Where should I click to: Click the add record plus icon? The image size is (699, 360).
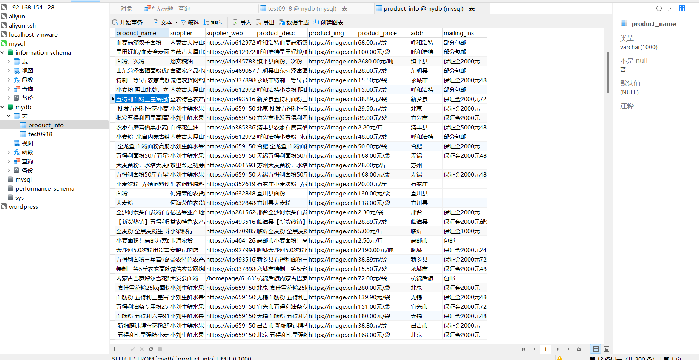pos(115,349)
